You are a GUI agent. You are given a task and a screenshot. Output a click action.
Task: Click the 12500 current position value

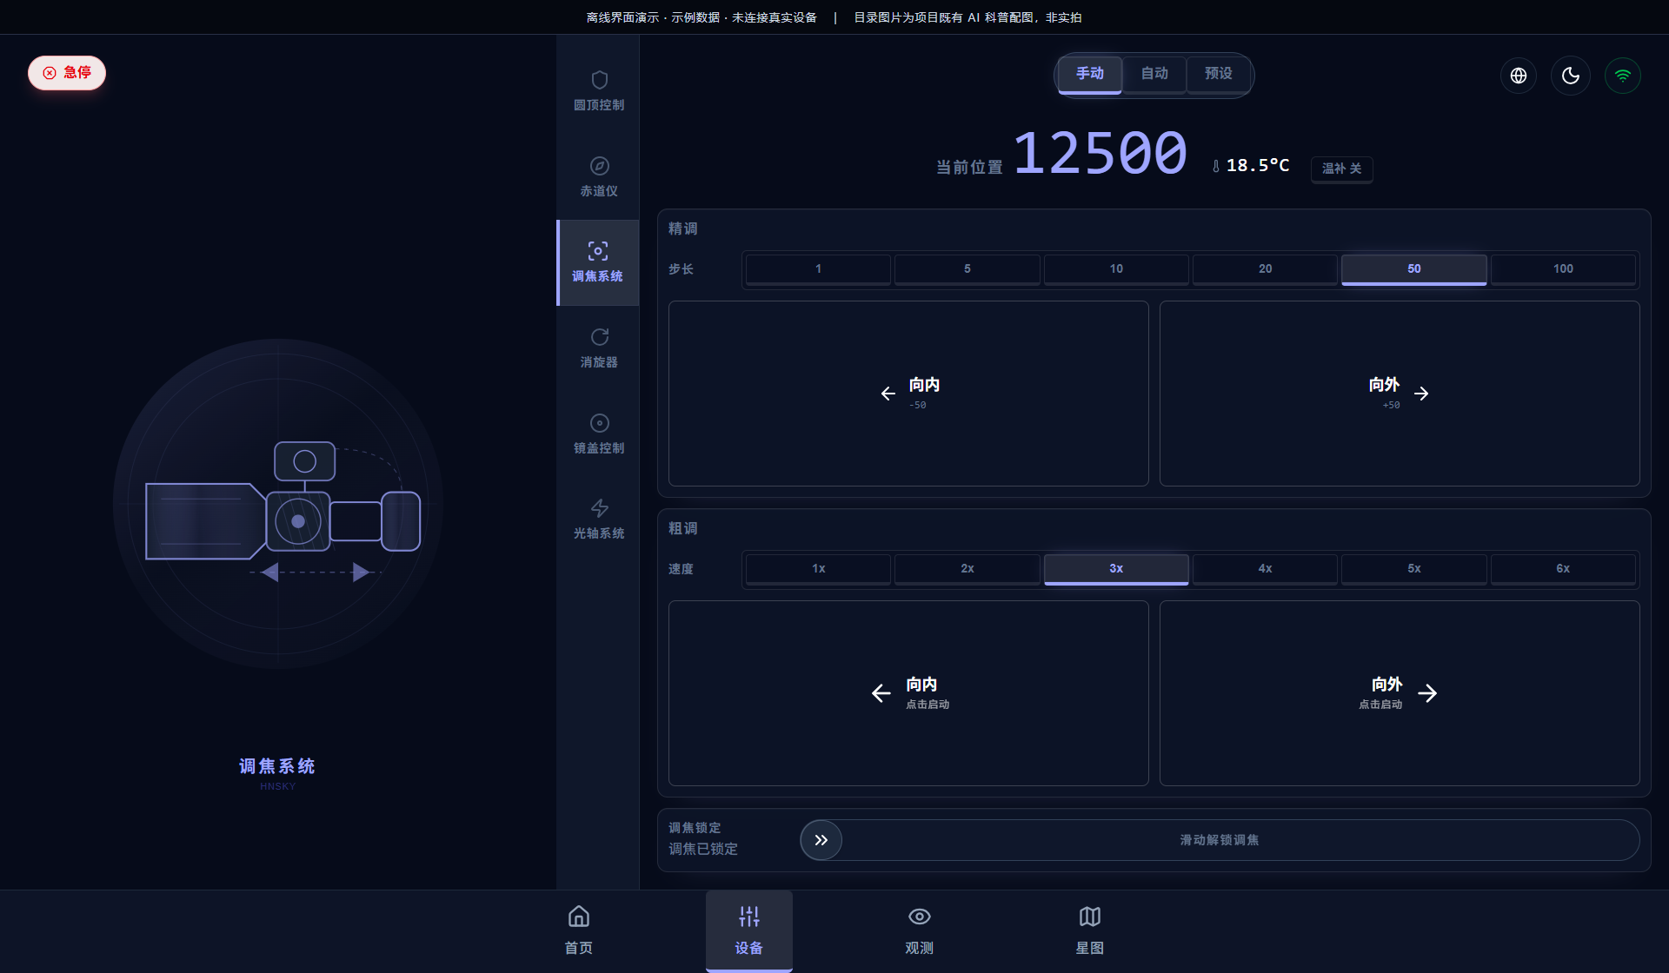click(x=1100, y=154)
